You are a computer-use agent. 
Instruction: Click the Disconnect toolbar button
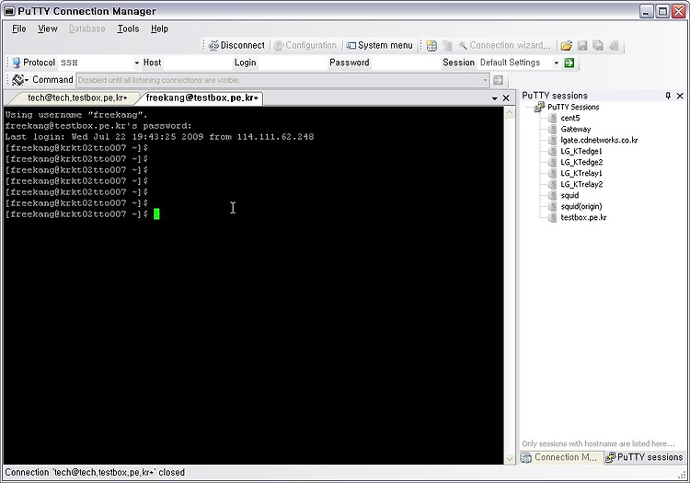[236, 45]
